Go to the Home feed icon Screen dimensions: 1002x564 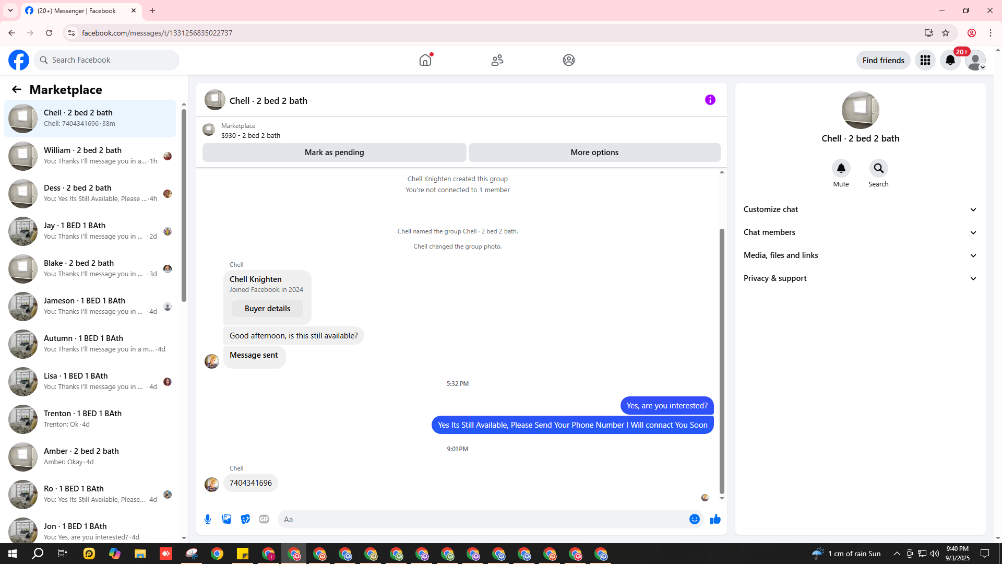coord(425,60)
